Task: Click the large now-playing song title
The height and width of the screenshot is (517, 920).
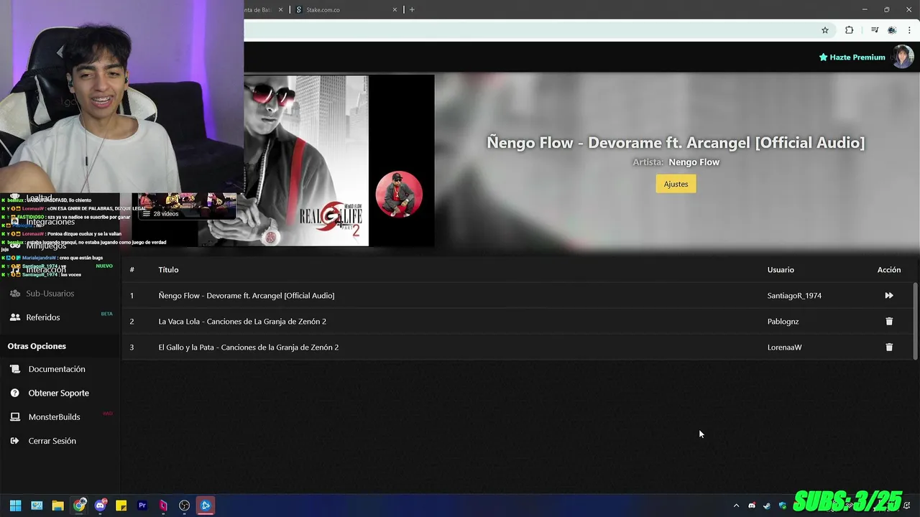Action: pos(676,142)
